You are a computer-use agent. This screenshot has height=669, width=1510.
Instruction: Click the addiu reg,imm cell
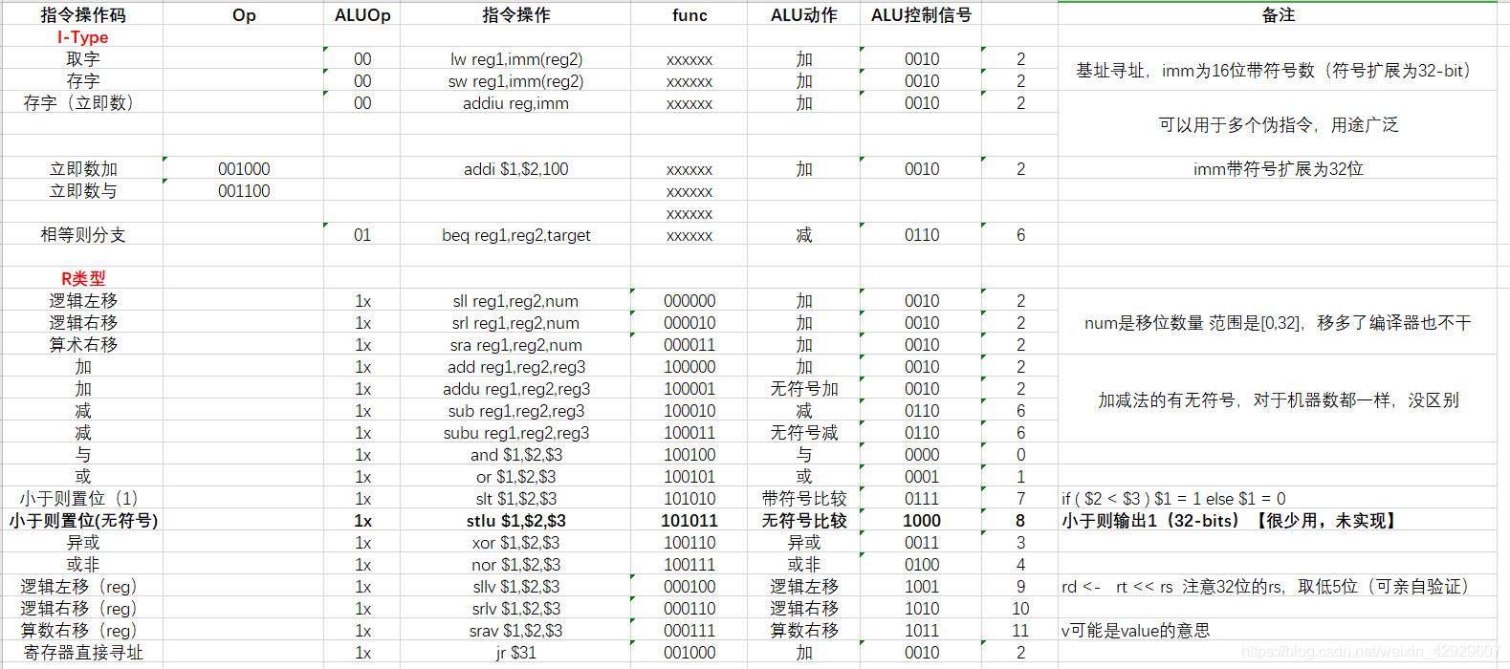click(515, 103)
